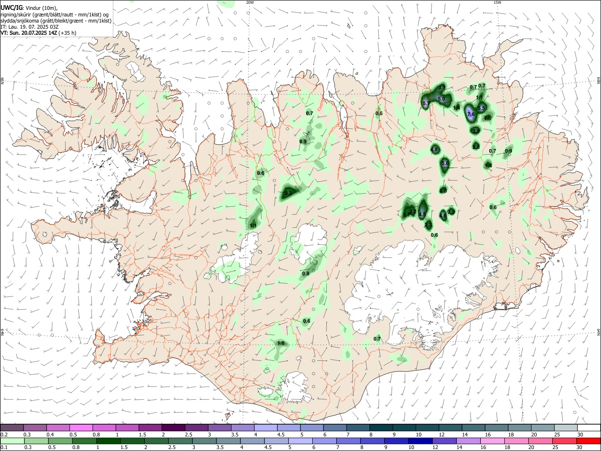Screen dimensions: 601x451
Task: Click the 3.1 precipitation value label
Action: pos(441,88)
